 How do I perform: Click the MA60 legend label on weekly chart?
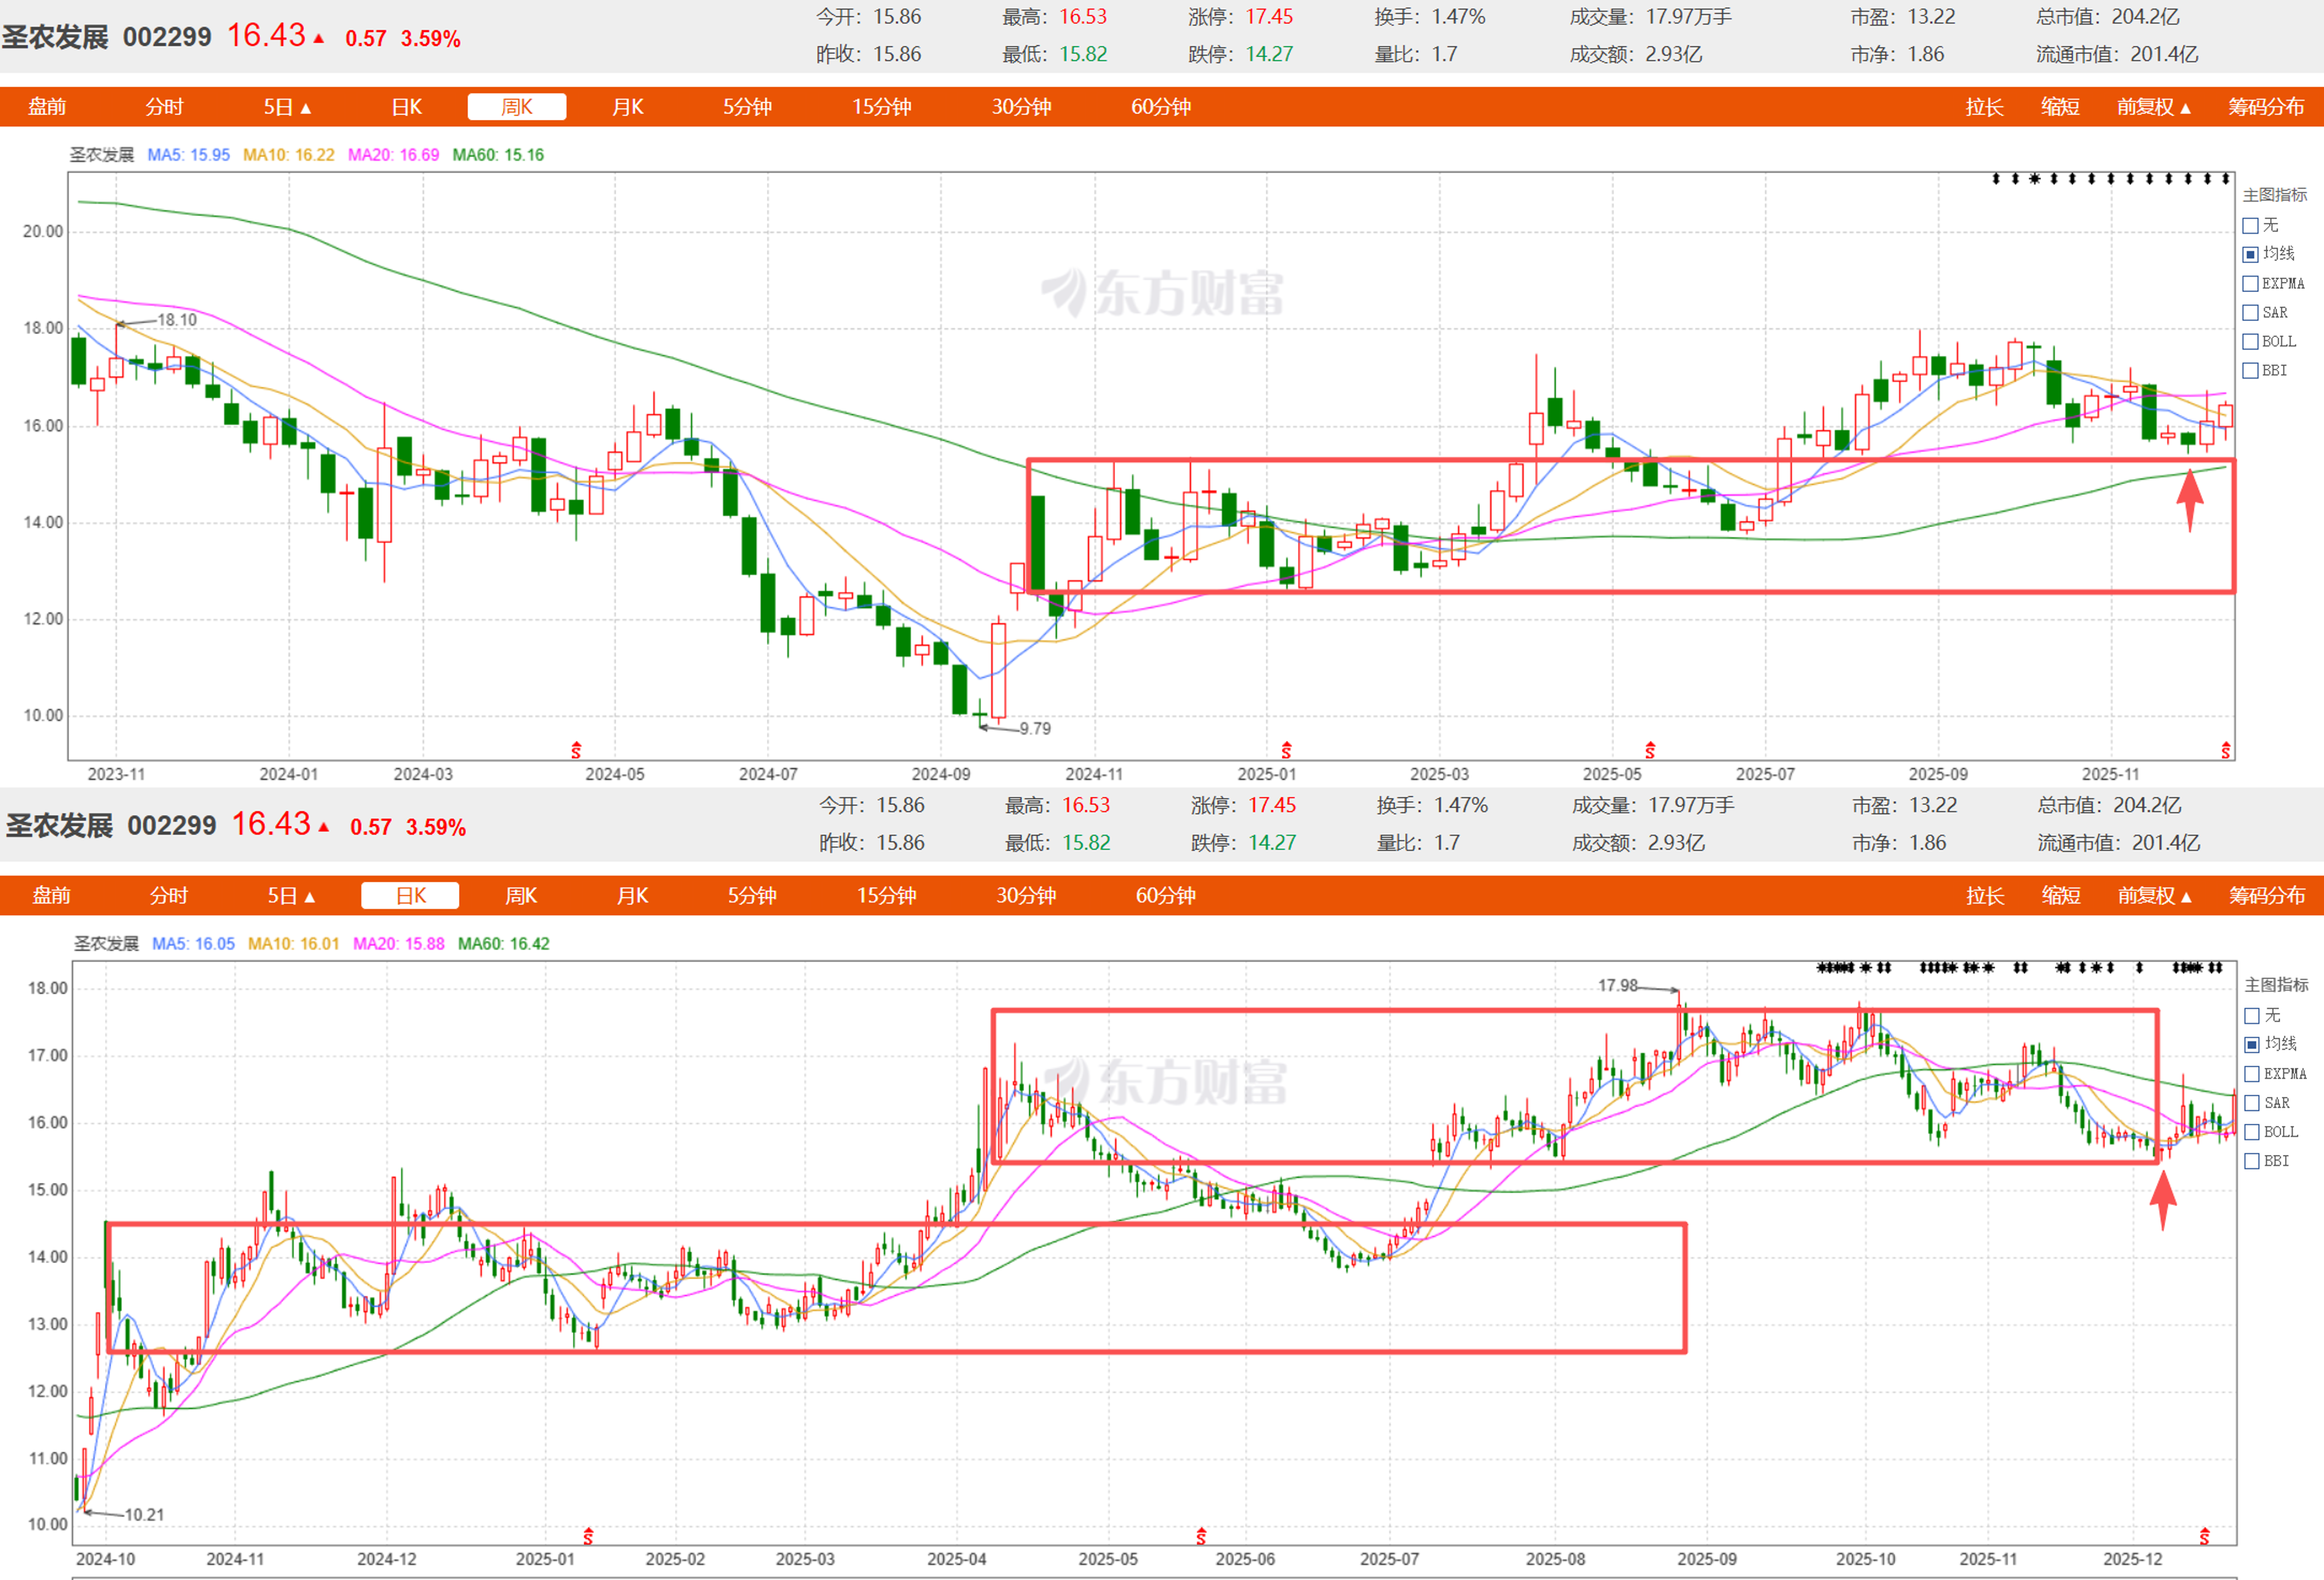tap(498, 155)
